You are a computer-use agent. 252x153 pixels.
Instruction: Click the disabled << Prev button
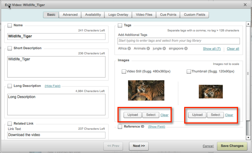[113, 146]
